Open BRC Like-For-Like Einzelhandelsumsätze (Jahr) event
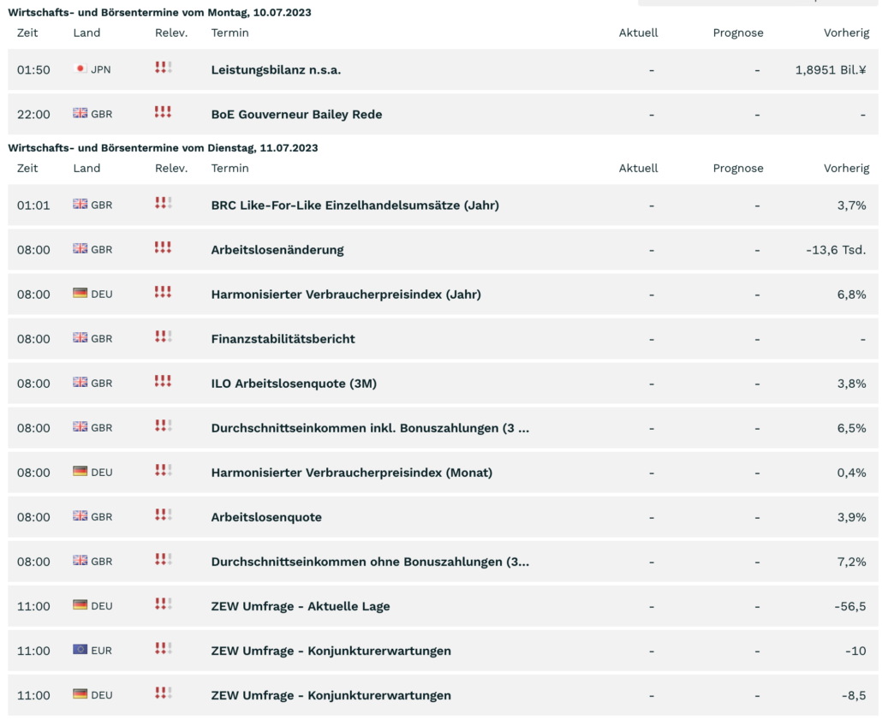882x720 pixels. (x=355, y=205)
